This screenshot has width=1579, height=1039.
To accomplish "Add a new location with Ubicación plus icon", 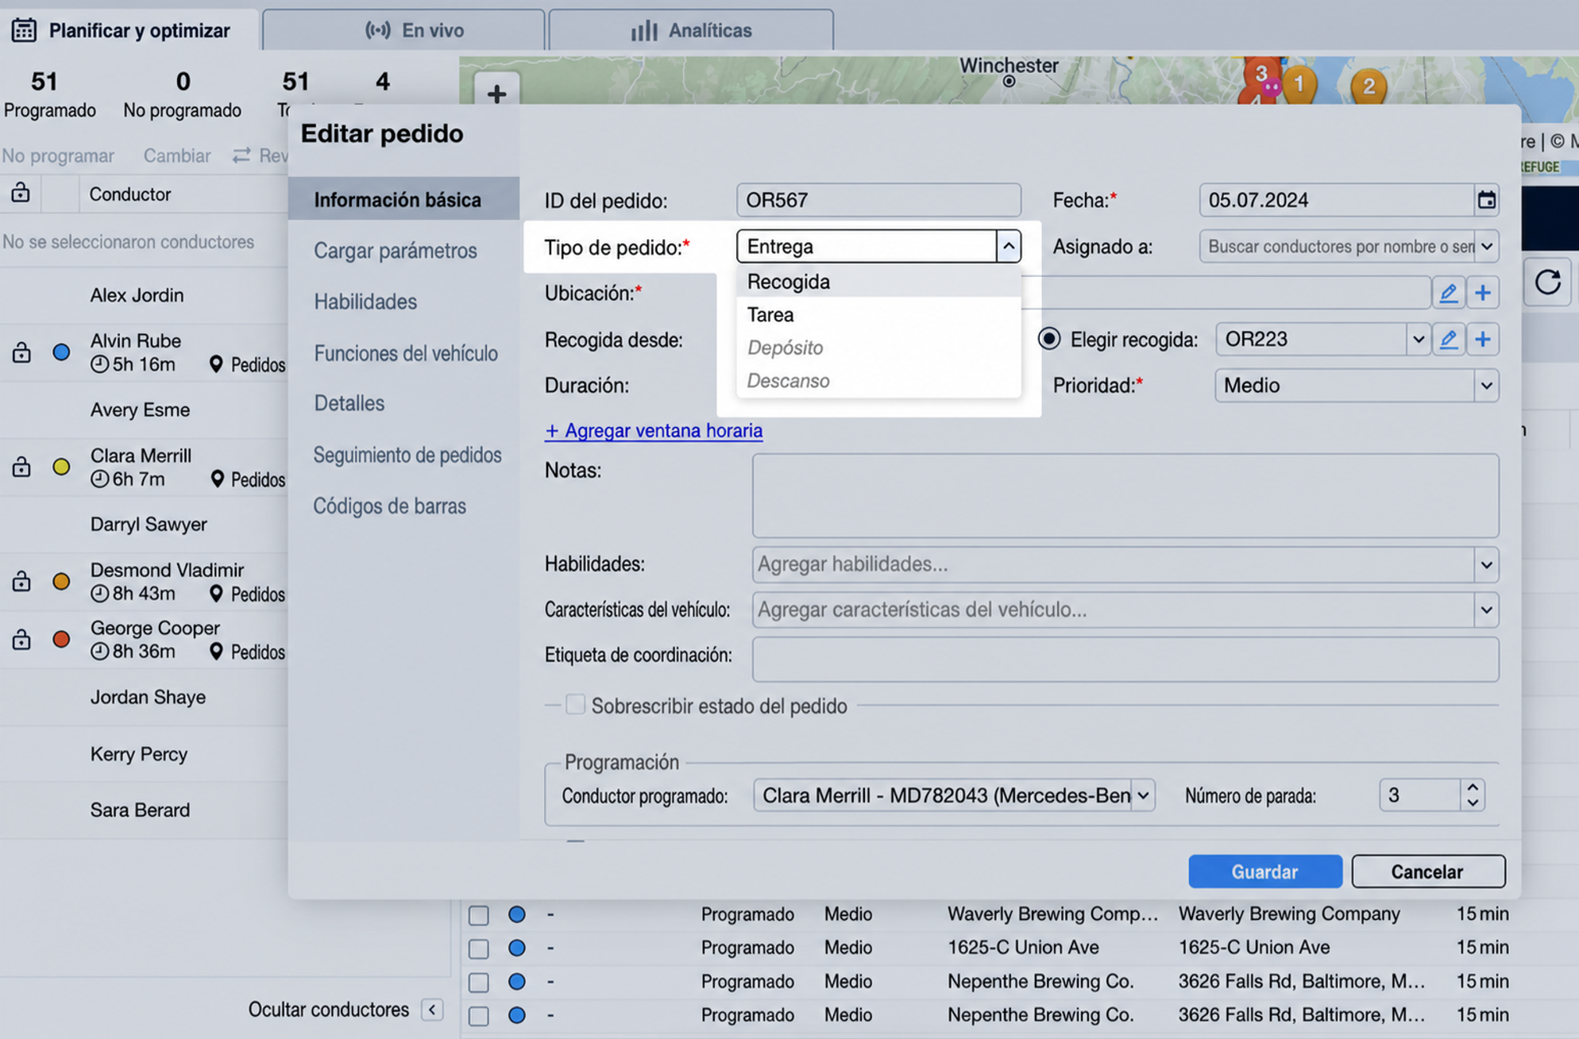I will [x=1482, y=293].
